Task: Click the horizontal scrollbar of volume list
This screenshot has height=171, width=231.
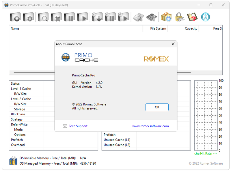Action: coord(102,72)
